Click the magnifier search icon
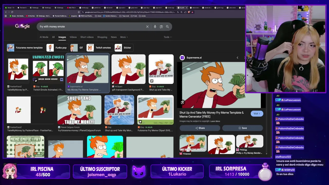Viewport: 329px width, 185px height. [167, 27]
